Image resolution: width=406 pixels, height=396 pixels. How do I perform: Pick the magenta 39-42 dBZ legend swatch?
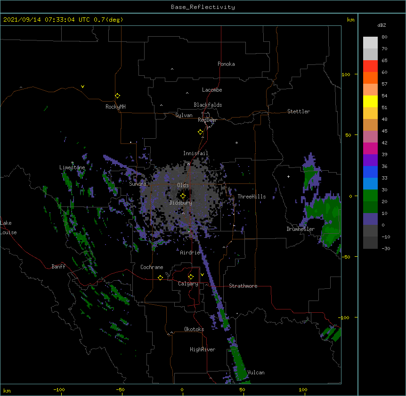point(370,148)
